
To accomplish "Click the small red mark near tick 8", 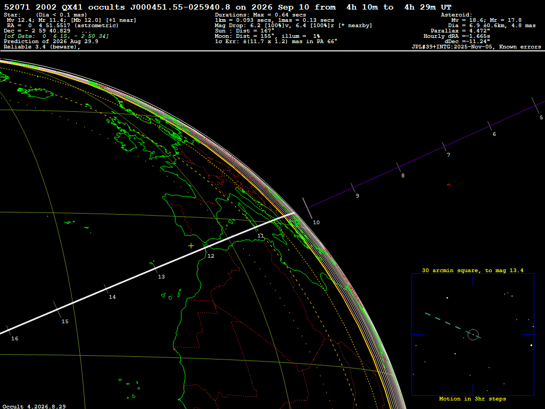I will (448, 184).
